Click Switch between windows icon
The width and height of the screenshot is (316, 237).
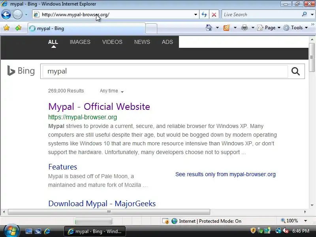[x=38, y=231]
